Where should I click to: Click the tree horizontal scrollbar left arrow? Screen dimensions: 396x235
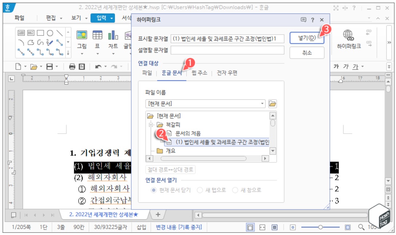point(149,158)
